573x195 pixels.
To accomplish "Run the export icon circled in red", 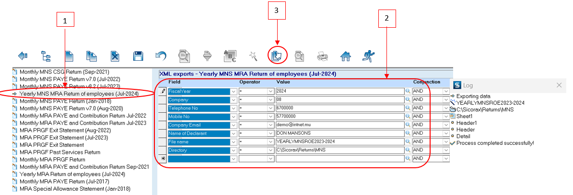I will [x=277, y=56].
